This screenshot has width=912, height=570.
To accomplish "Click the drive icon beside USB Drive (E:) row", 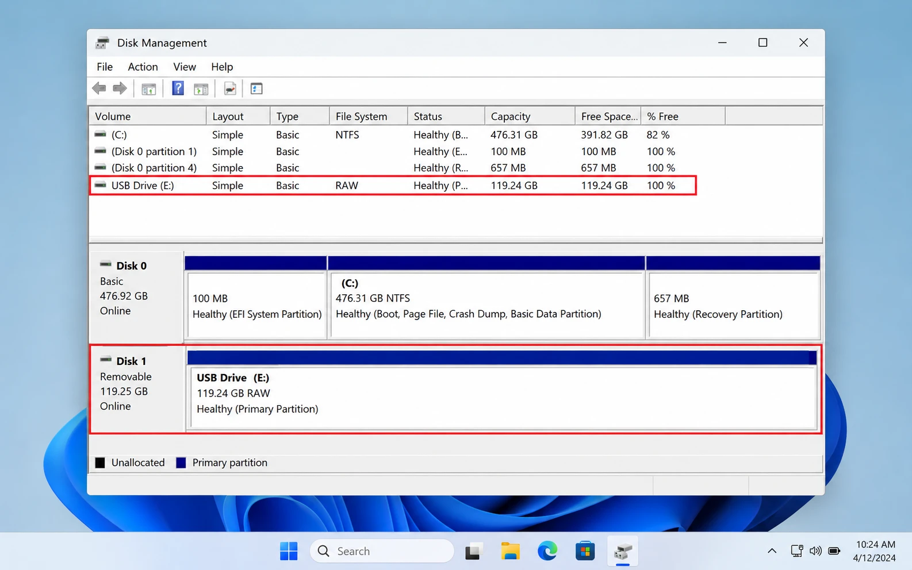I will click(101, 185).
